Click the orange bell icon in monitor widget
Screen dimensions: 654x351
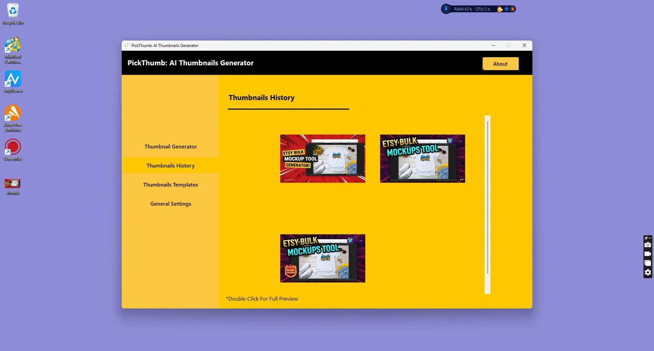click(x=512, y=9)
